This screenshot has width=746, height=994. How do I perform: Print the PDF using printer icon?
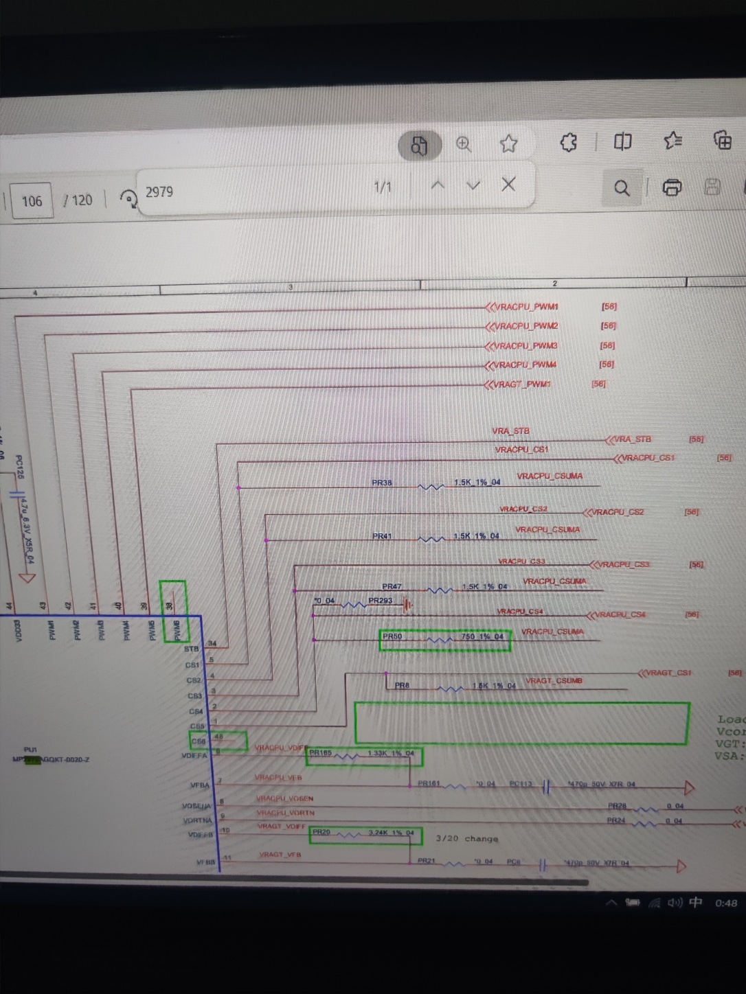point(672,187)
